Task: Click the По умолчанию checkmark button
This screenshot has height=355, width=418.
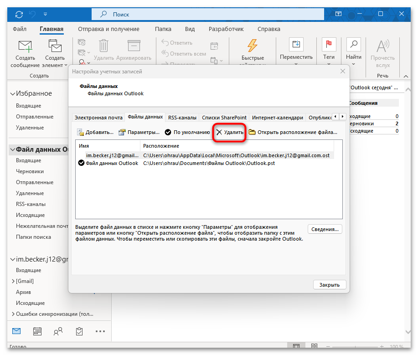Action: pos(187,132)
